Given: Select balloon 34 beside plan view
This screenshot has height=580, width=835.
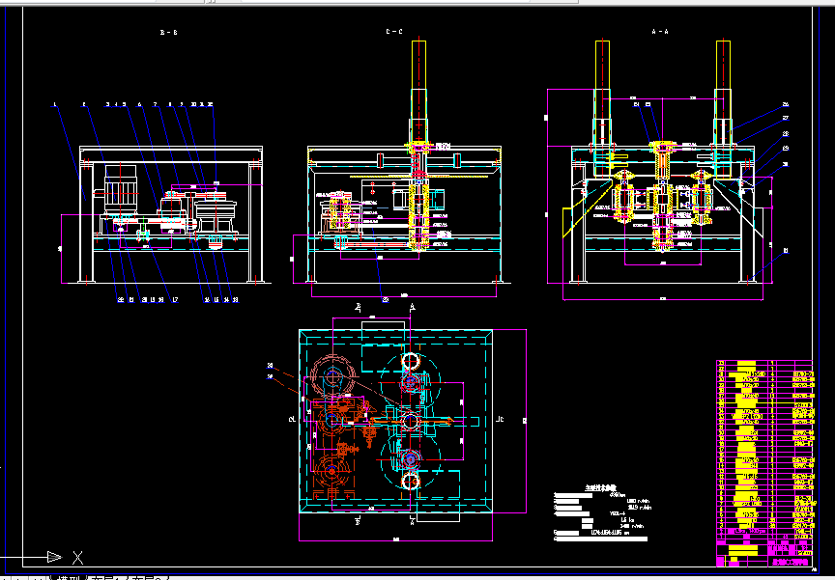Looking at the screenshot, I should [270, 377].
